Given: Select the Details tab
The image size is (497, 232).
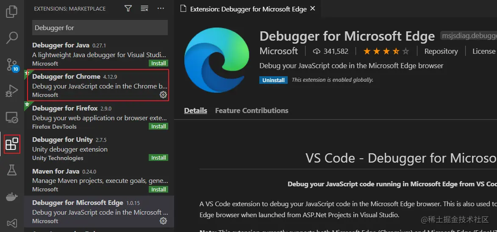Looking at the screenshot, I should click(x=196, y=110).
